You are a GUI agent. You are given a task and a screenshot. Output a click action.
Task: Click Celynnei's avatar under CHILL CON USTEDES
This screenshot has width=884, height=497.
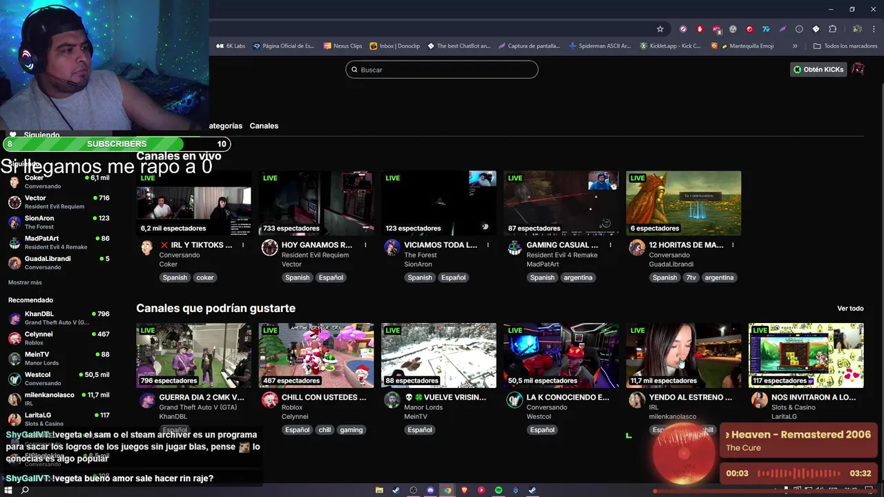coord(269,400)
